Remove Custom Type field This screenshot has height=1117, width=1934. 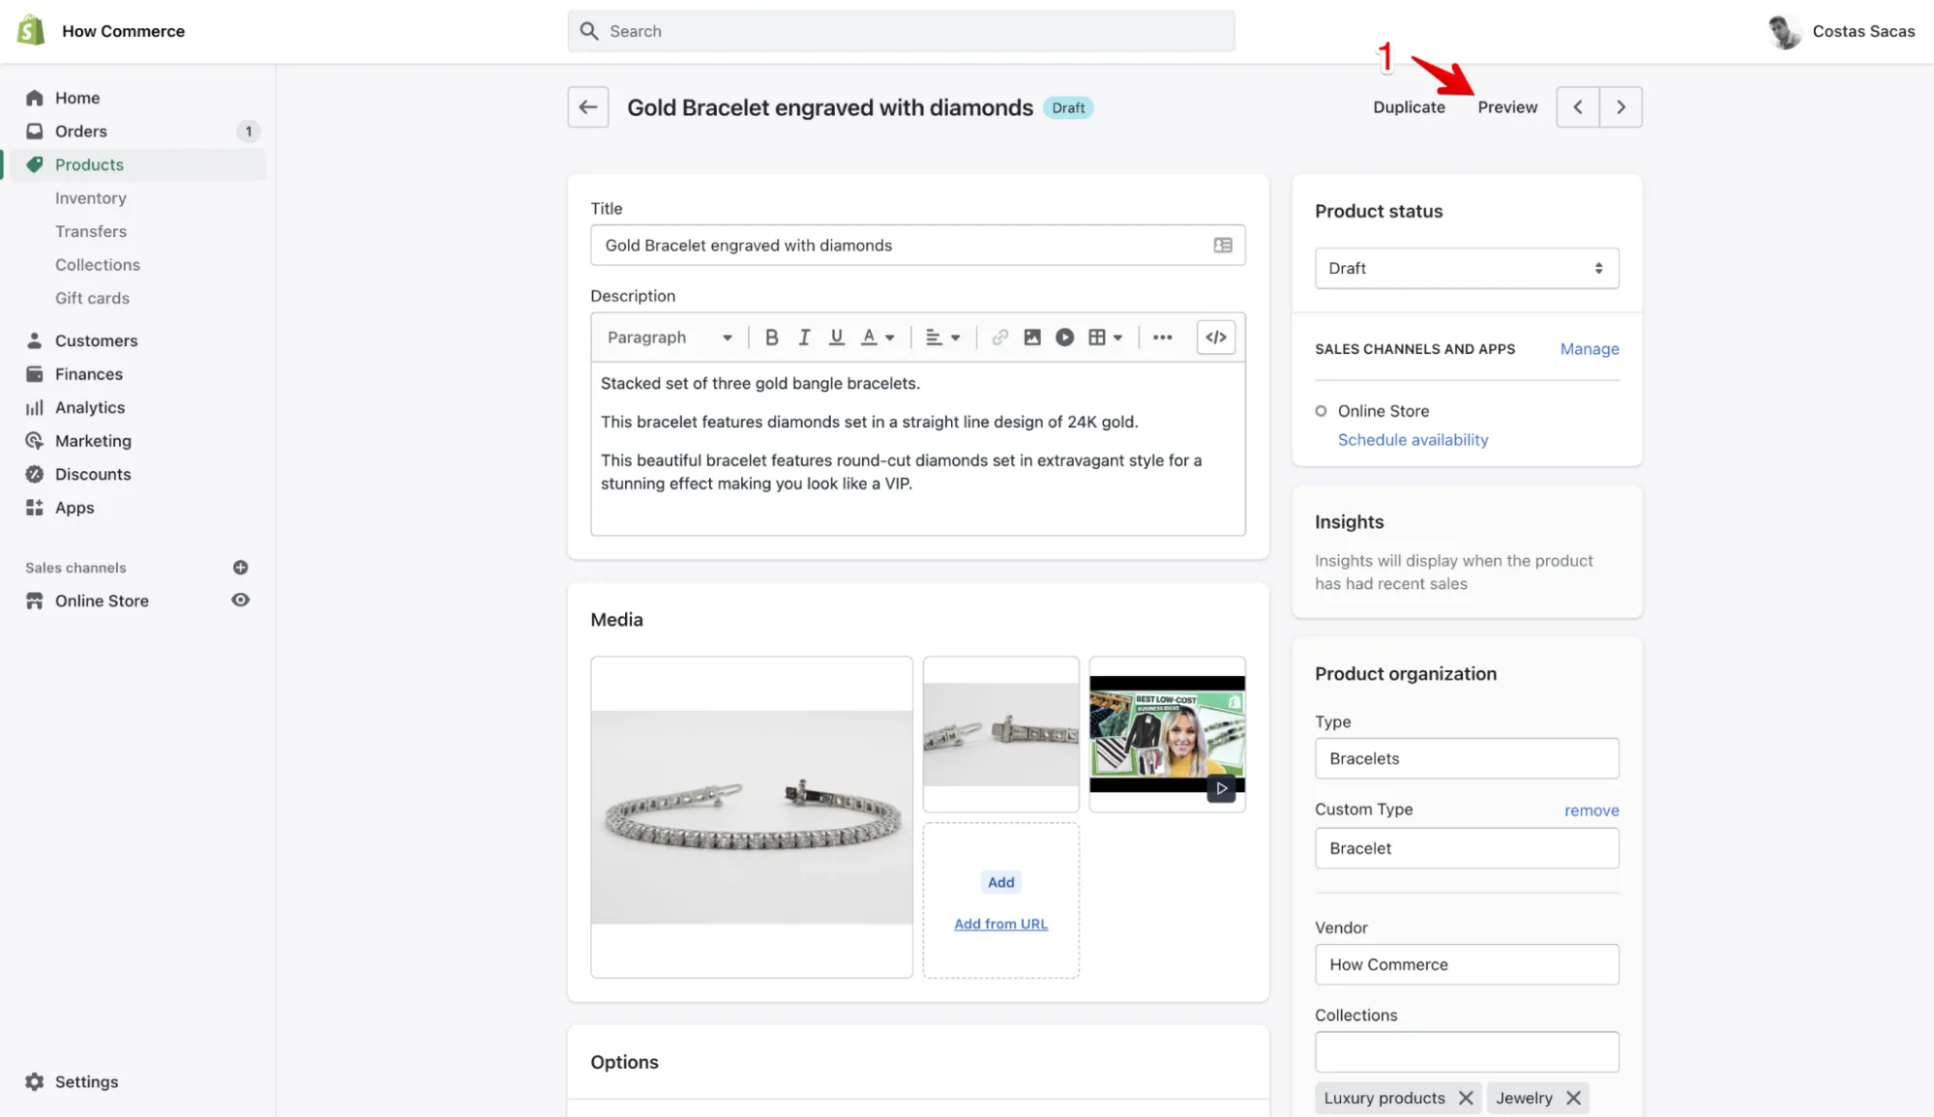coord(1592,809)
